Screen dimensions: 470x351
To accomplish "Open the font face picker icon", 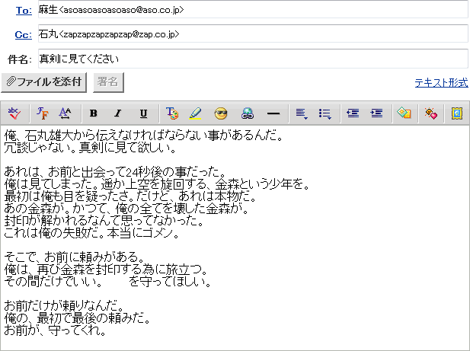I will pyautogui.click(x=42, y=113).
